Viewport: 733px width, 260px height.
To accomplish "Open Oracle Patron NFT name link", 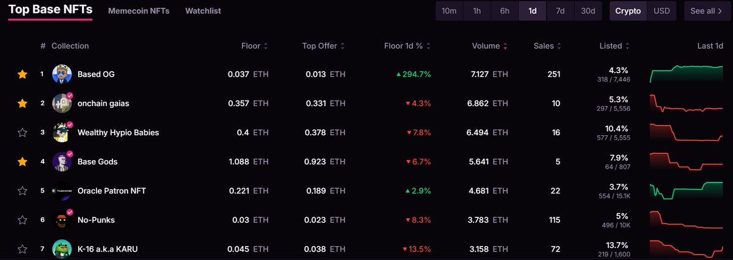I will [112, 191].
